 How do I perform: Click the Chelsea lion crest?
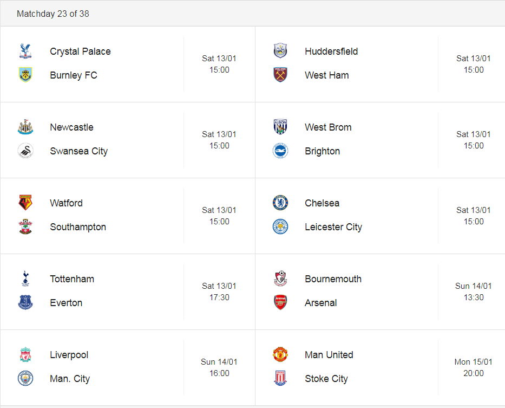[280, 203]
